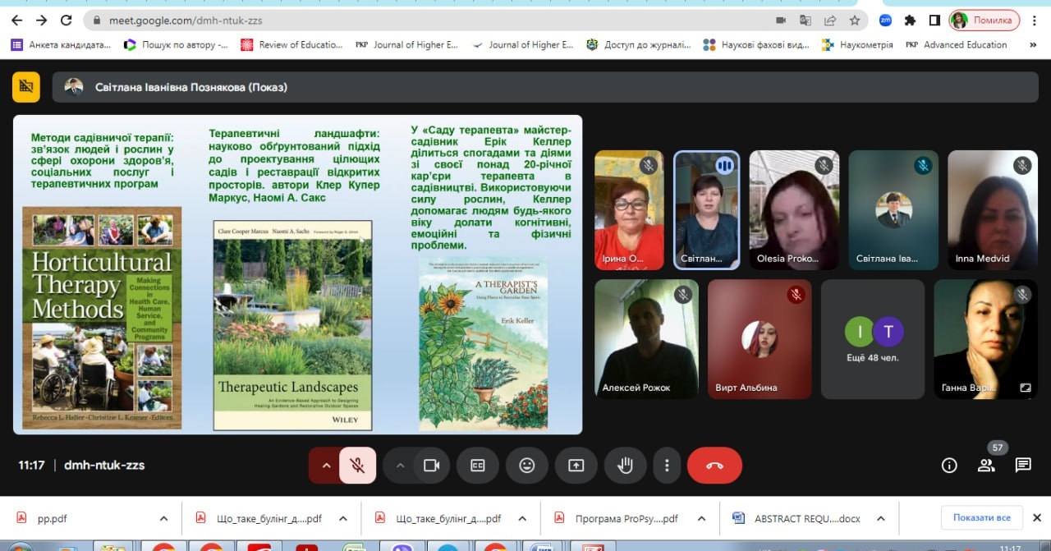Image resolution: width=1051 pixels, height=551 pixels.
Task: Open the Zoom extension icon
Action: click(x=885, y=21)
